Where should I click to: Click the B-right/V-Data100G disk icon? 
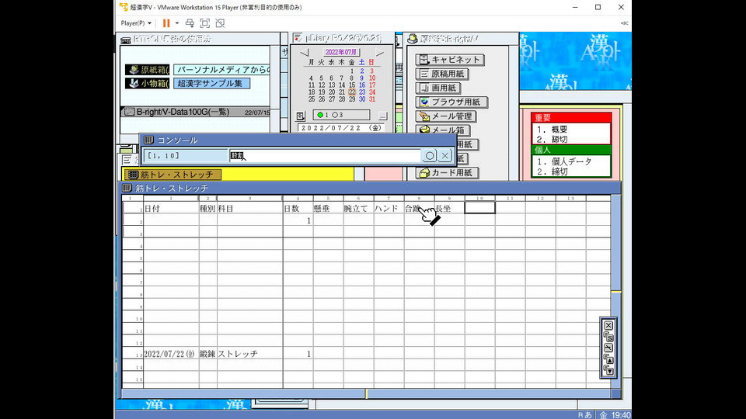pos(129,112)
